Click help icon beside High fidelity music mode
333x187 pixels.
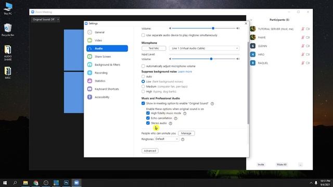click(x=185, y=113)
